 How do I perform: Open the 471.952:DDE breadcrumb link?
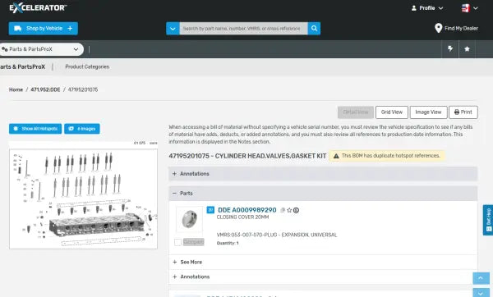click(x=45, y=89)
